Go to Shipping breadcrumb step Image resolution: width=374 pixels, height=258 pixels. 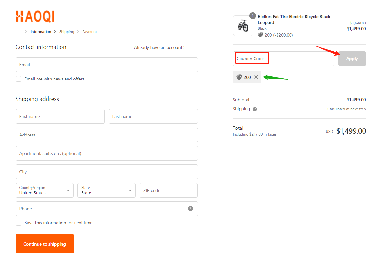tap(67, 32)
